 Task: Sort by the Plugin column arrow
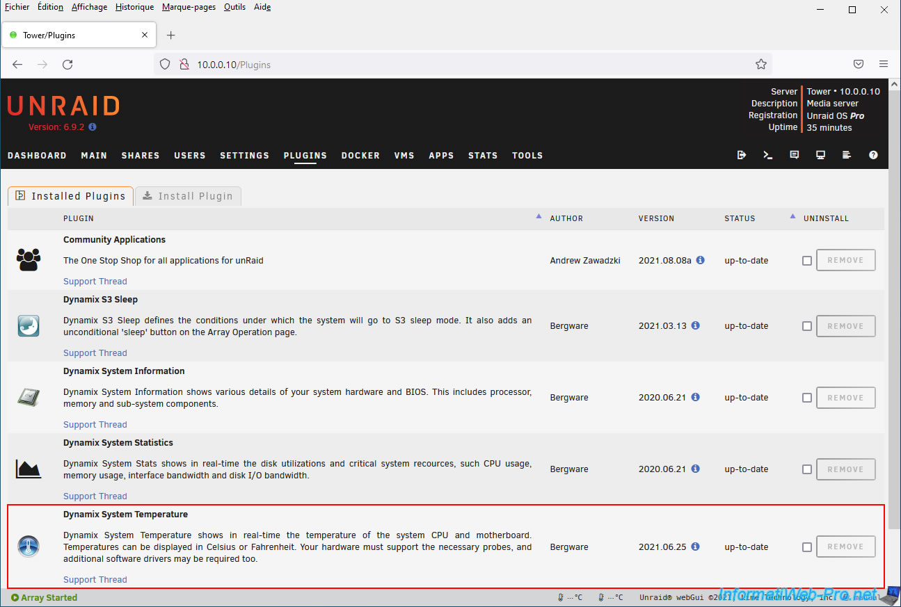tap(539, 217)
